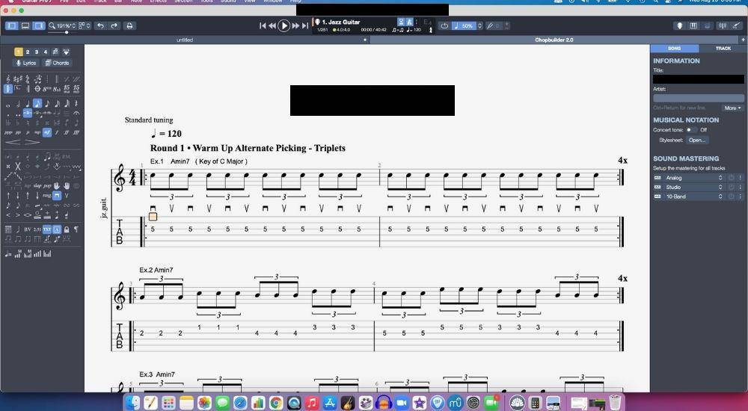This screenshot has width=748, height=411.
Task: Apply the dead note X effect
Action: [8, 167]
